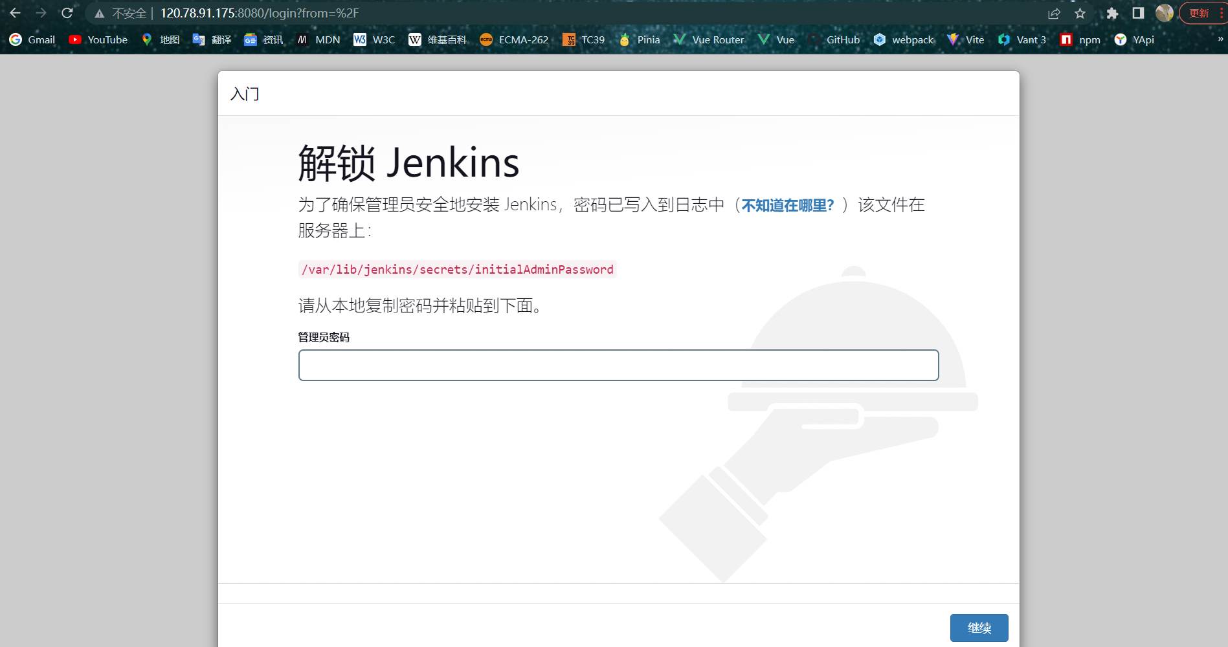Viewport: 1228px width, 647px height.
Task: Open the Vite bookmark
Action: point(965,39)
